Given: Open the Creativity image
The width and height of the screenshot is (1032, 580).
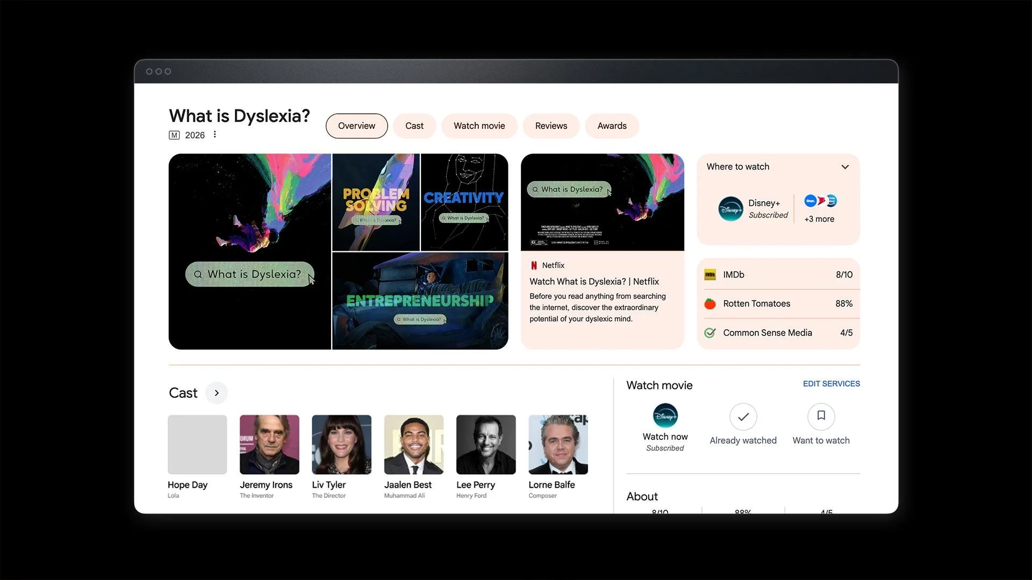Looking at the screenshot, I should 464,202.
